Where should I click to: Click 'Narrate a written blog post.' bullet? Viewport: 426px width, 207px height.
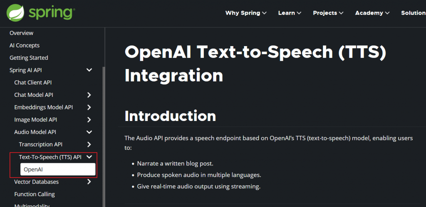coord(175,164)
